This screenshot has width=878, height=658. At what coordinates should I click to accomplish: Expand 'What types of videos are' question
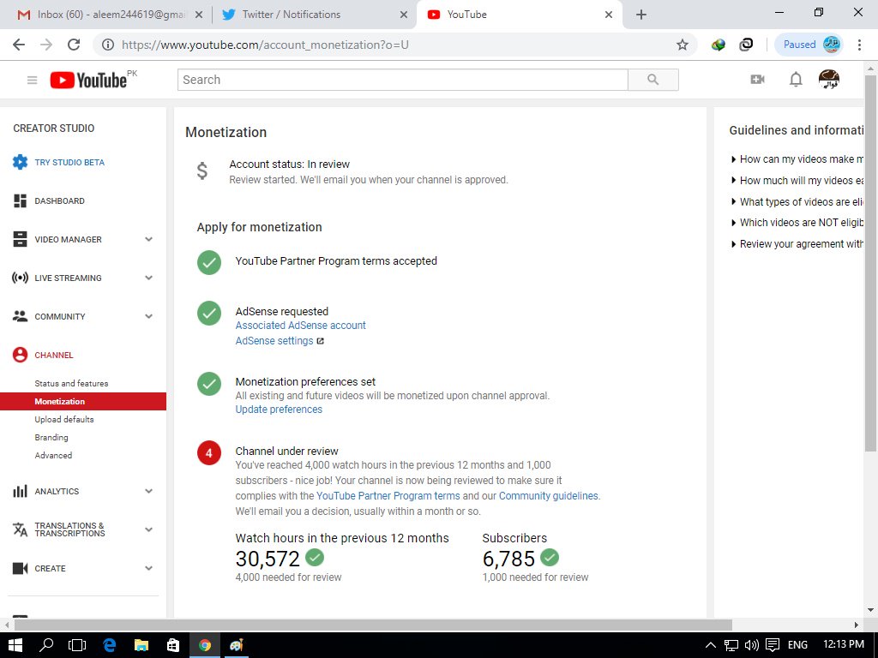(x=797, y=202)
